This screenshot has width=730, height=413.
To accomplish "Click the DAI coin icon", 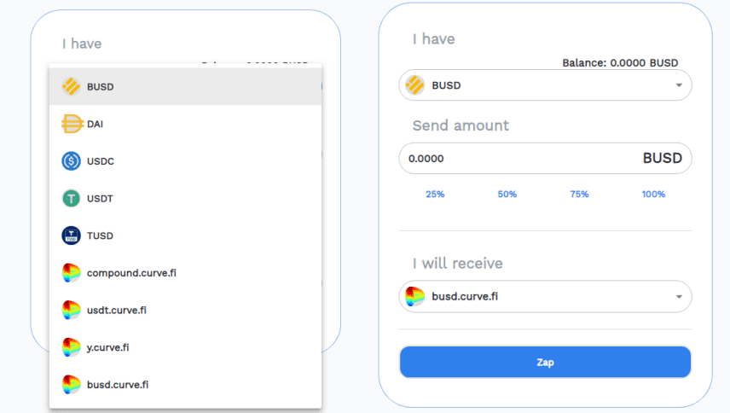I will click(x=72, y=124).
